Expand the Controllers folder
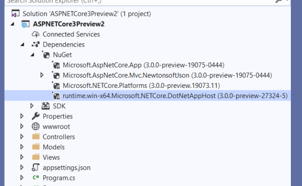Image resolution: width=302 pixels, height=186 pixels. tap(22, 136)
